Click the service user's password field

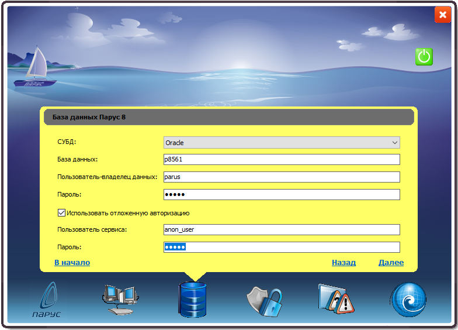282,247
